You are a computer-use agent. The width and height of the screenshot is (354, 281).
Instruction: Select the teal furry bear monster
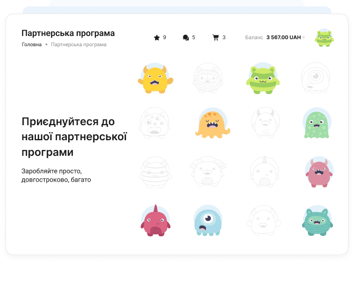316,221
